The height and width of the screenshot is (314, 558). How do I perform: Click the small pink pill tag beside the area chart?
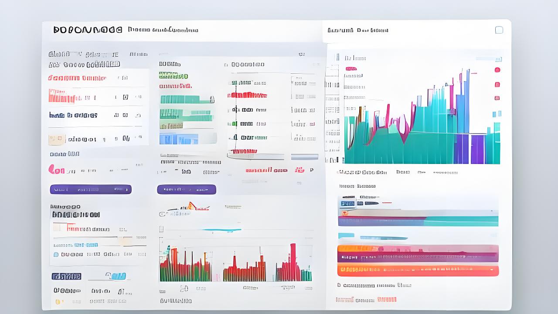(351, 68)
